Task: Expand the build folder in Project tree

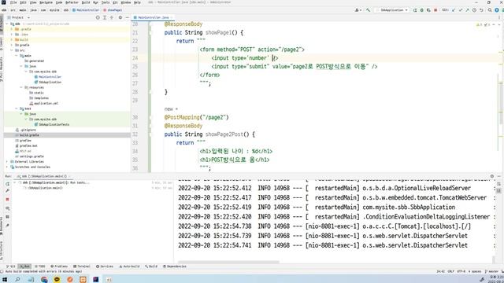Action: click(x=12, y=39)
